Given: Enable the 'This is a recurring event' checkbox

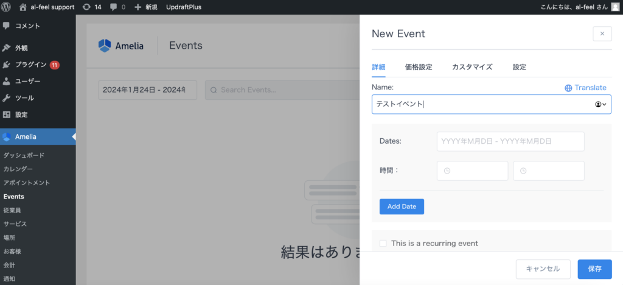Looking at the screenshot, I should pyautogui.click(x=383, y=243).
